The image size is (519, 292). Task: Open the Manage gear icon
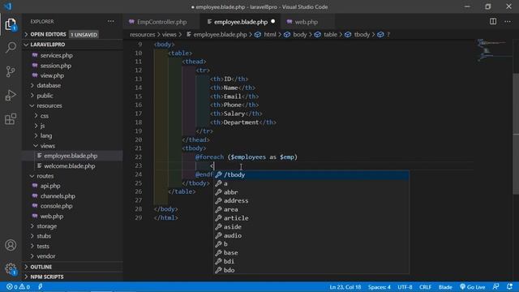coord(11,268)
